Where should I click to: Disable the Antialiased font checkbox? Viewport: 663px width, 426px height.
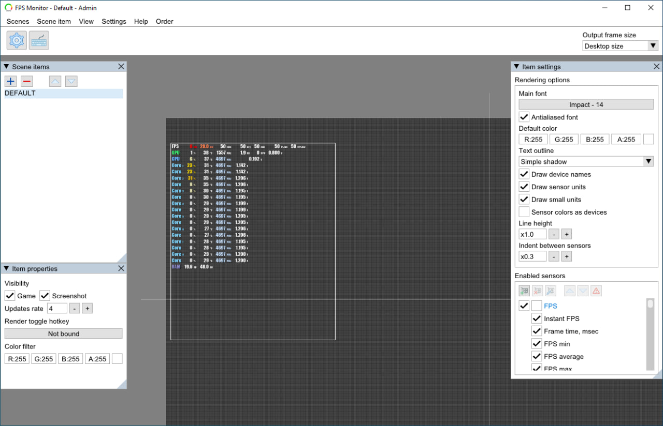(x=524, y=117)
